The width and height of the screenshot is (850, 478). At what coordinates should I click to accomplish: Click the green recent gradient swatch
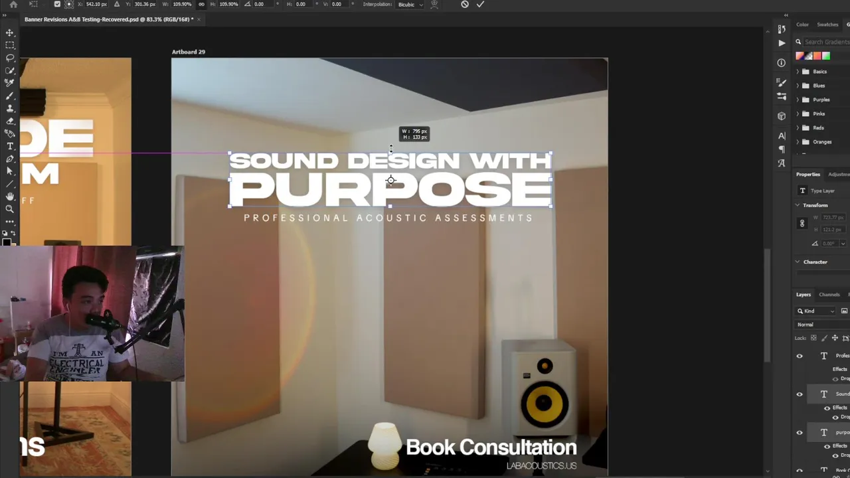826,56
